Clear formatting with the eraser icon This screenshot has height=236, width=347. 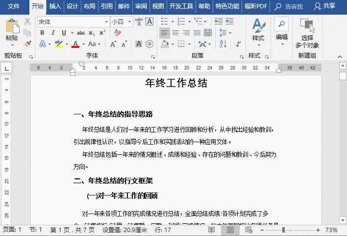pos(117,33)
